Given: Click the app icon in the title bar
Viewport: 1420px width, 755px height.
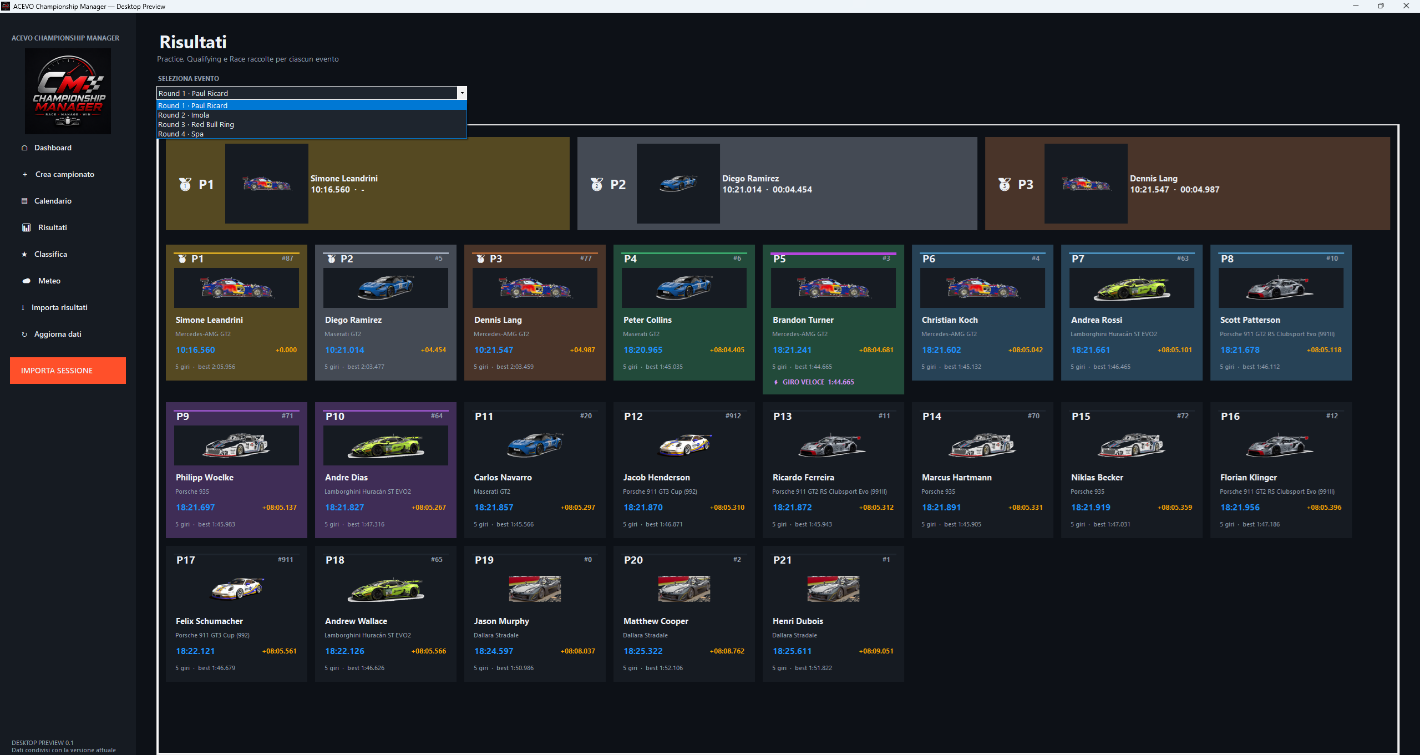Looking at the screenshot, I should click(6, 6).
